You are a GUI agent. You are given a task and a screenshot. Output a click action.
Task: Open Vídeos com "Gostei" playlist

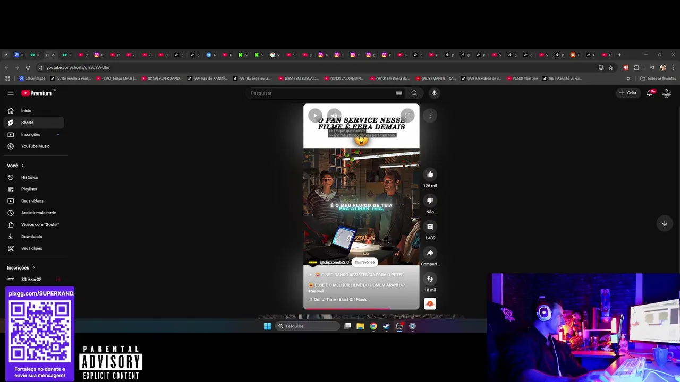[34, 224]
